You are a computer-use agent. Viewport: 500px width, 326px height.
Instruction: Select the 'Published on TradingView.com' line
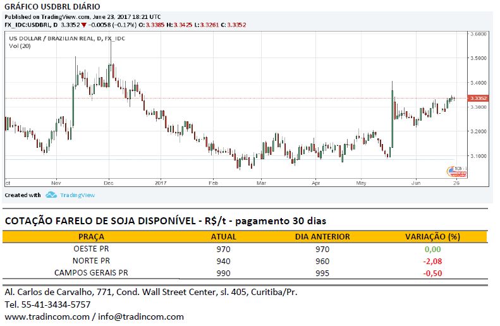click(x=83, y=17)
